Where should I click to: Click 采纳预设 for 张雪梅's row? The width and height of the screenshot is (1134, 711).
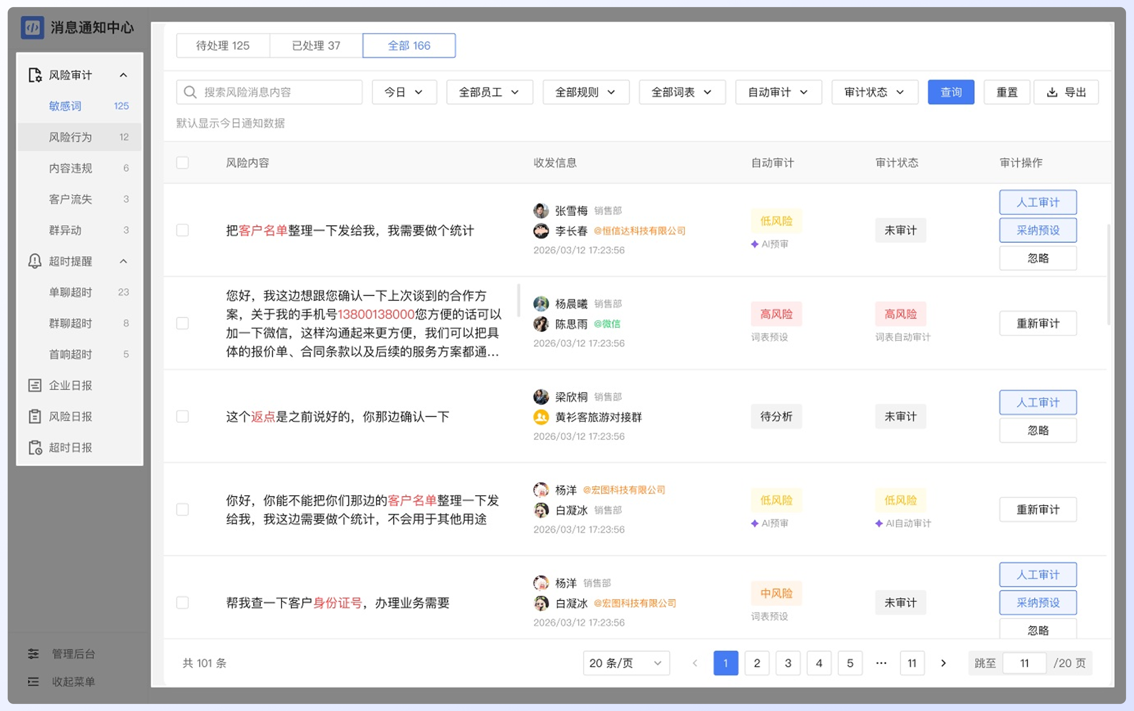point(1038,230)
